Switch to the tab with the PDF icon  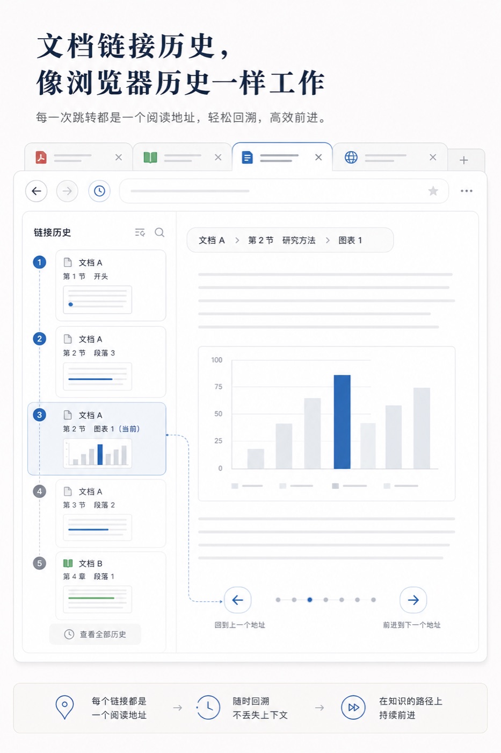[78, 157]
